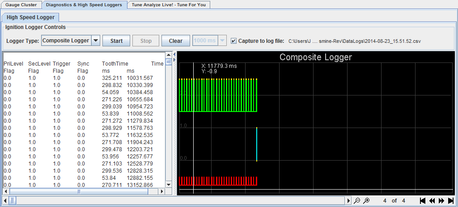Screen dimensions: 458x207
Task: Advance forward one log page
Action: (441, 201)
